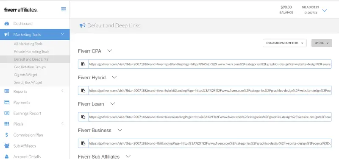The width and height of the screenshot is (339, 159).
Task: Click the Fiverr Learn heading
Action: click(x=91, y=104)
